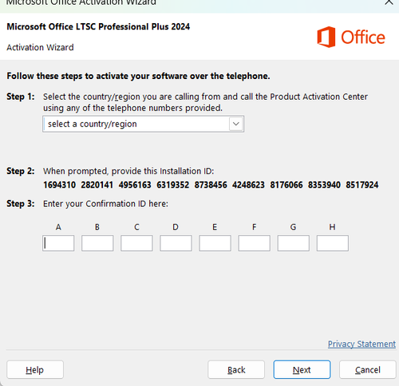Open the Privacy Statement link

click(361, 344)
